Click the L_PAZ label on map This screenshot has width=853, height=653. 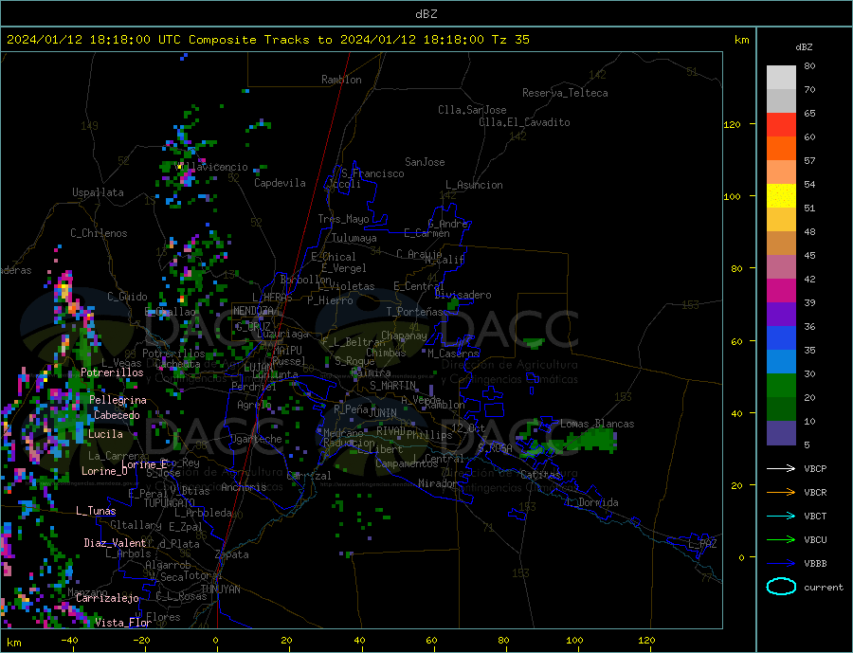(x=702, y=544)
